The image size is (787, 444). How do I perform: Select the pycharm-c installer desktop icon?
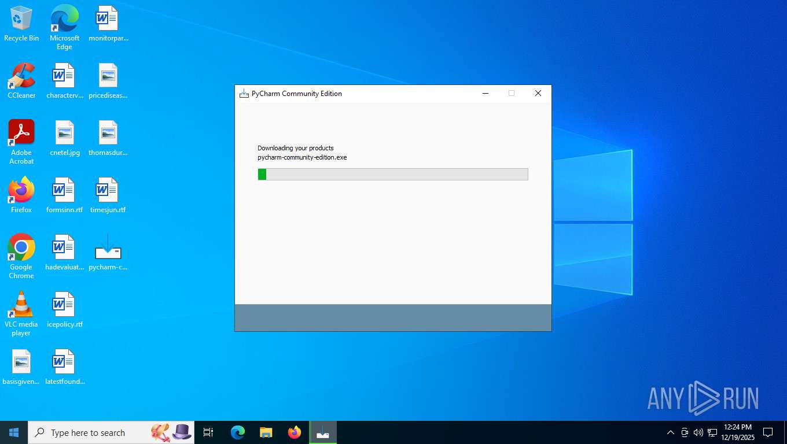click(x=108, y=253)
